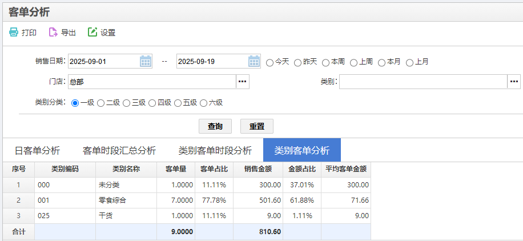
Task: Switch to 日客单分析 tab
Action: pos(37,151)
